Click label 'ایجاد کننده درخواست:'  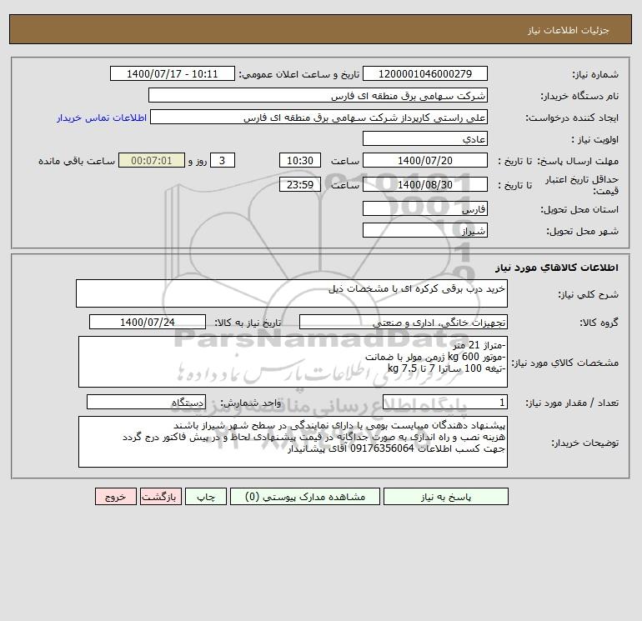coord(572,118)
